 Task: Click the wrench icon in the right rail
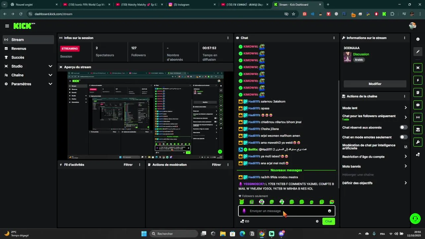pyautogui.click(x=418, y=142)
